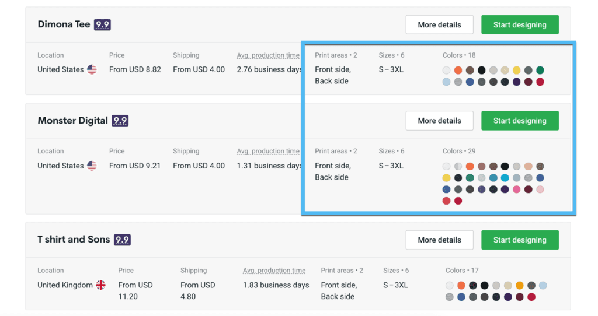Image resolution: width=598 pixels, height=316 pixels.
Task: Click the United Kingdom flag icon
Action: tap(100, 285)
